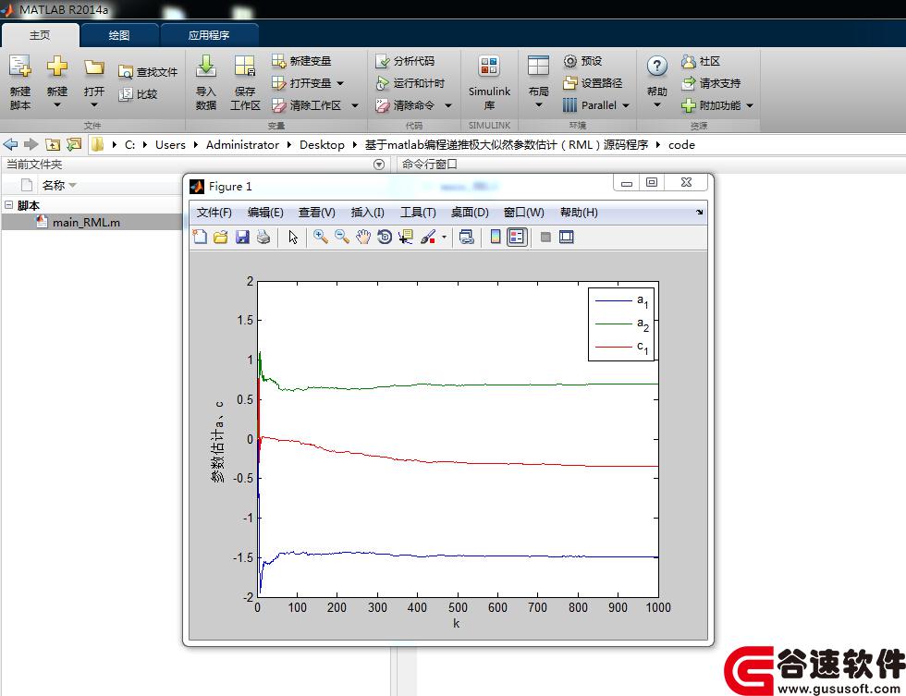Open Simulink 库 library
Image resolution: width=906 pixels, height=696 pixels.
coord(489,82)
